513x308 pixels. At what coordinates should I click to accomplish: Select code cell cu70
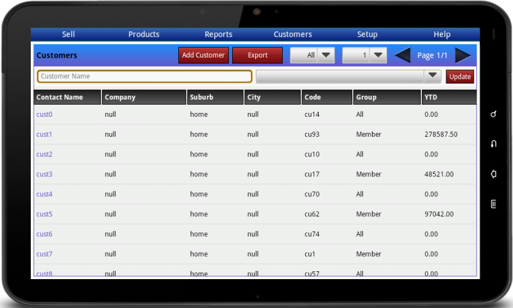pos(312,194)
